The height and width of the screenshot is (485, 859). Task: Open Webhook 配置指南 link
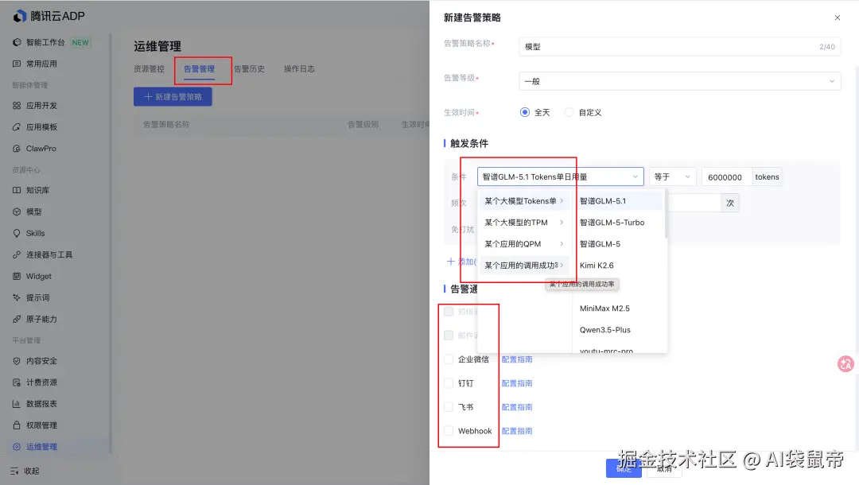[517, 431]
